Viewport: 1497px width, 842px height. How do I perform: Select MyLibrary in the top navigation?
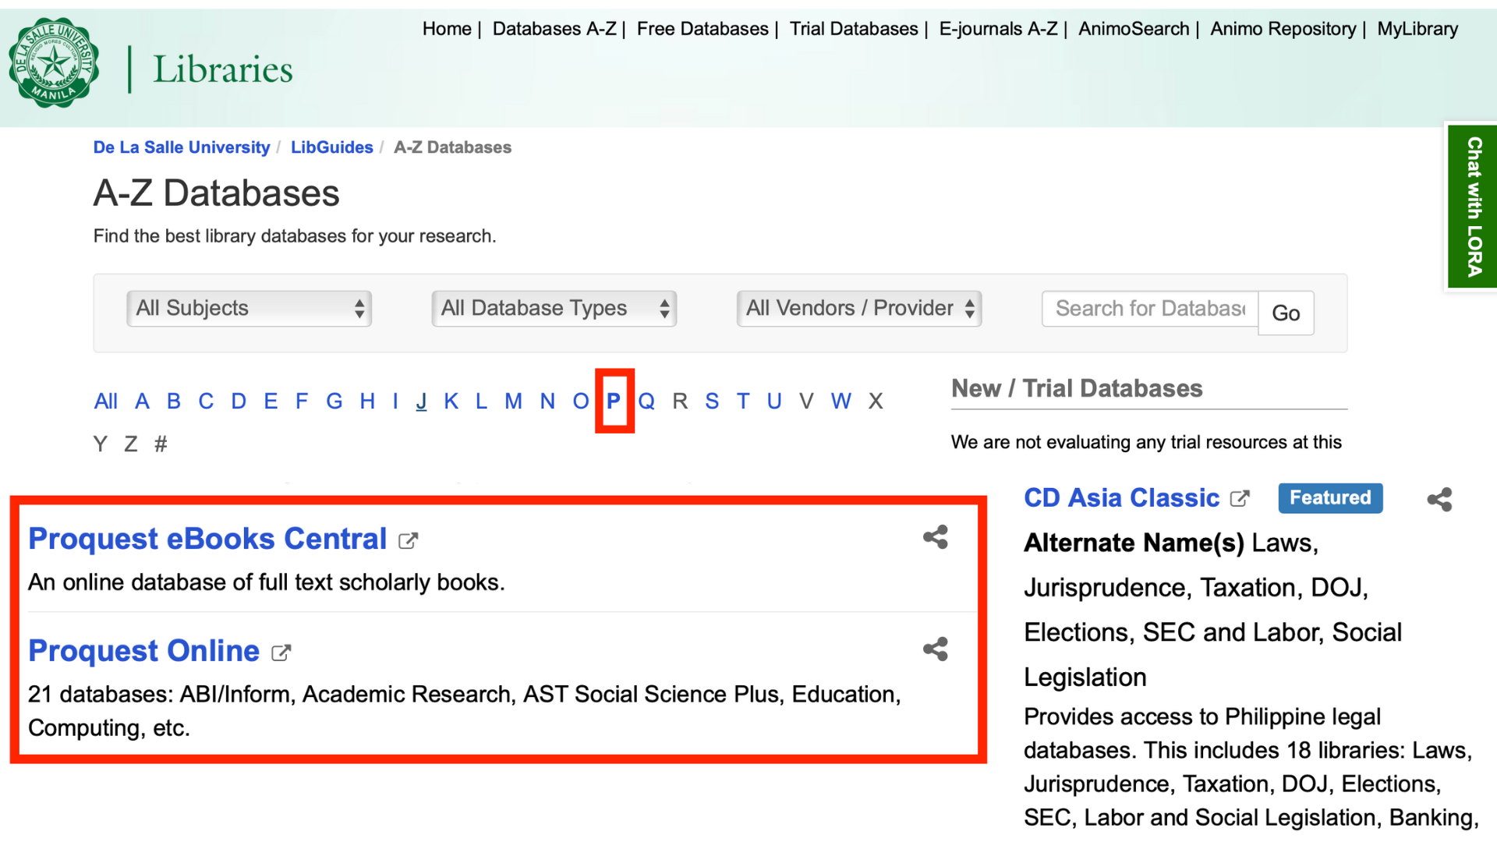[x=1417, y=29]
